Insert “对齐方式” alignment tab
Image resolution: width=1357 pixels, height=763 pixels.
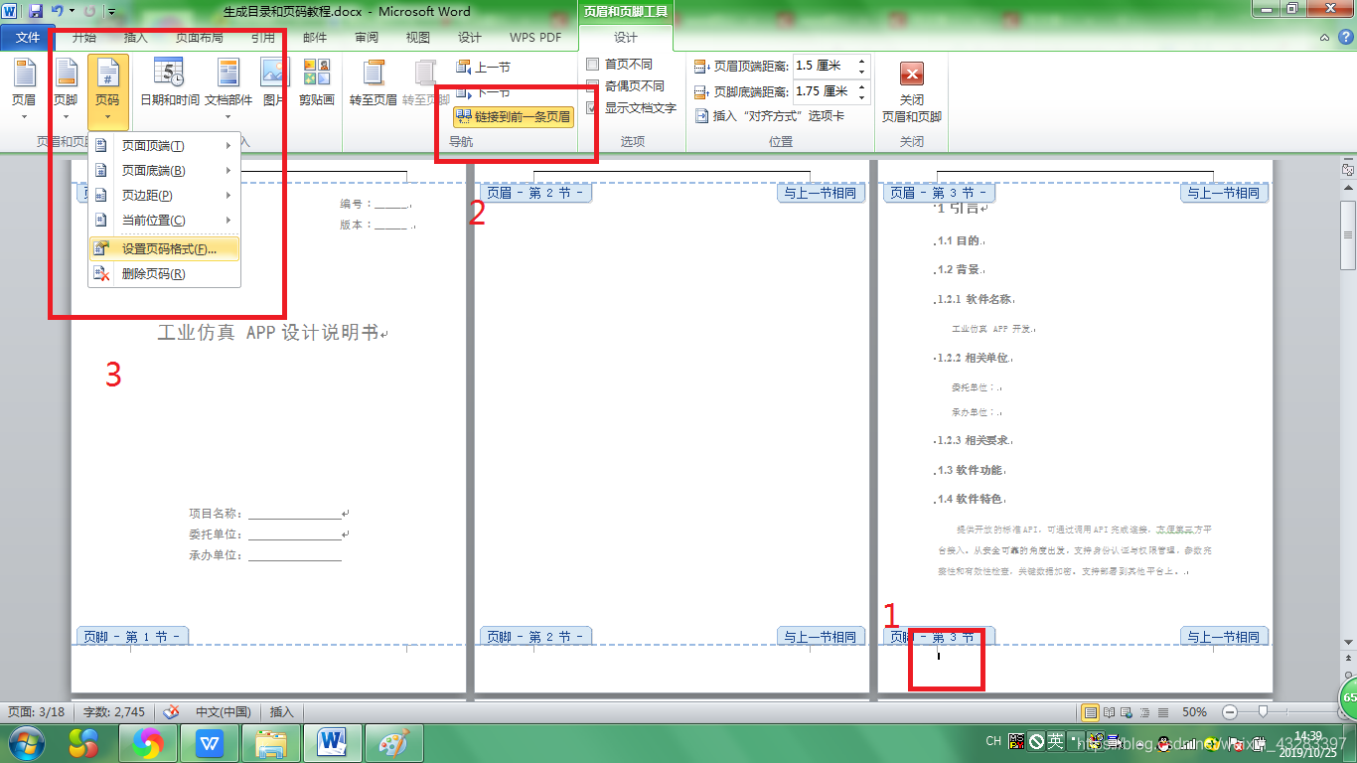pos(769,115)
